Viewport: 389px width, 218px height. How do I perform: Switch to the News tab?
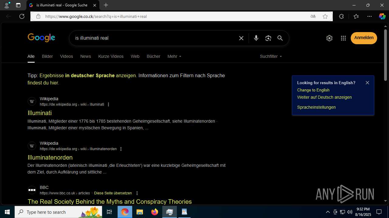click(86, 56)
